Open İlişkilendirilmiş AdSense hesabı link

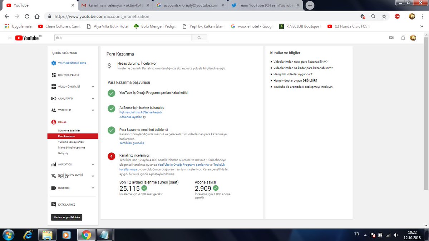coord(141,112)
